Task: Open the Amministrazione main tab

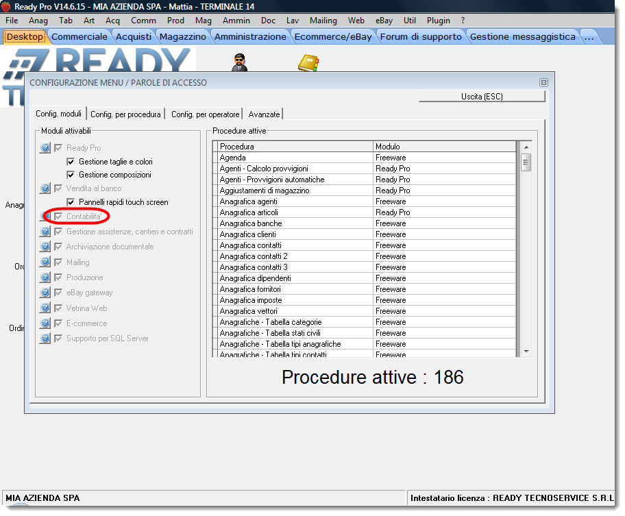Action: point(250,36)
